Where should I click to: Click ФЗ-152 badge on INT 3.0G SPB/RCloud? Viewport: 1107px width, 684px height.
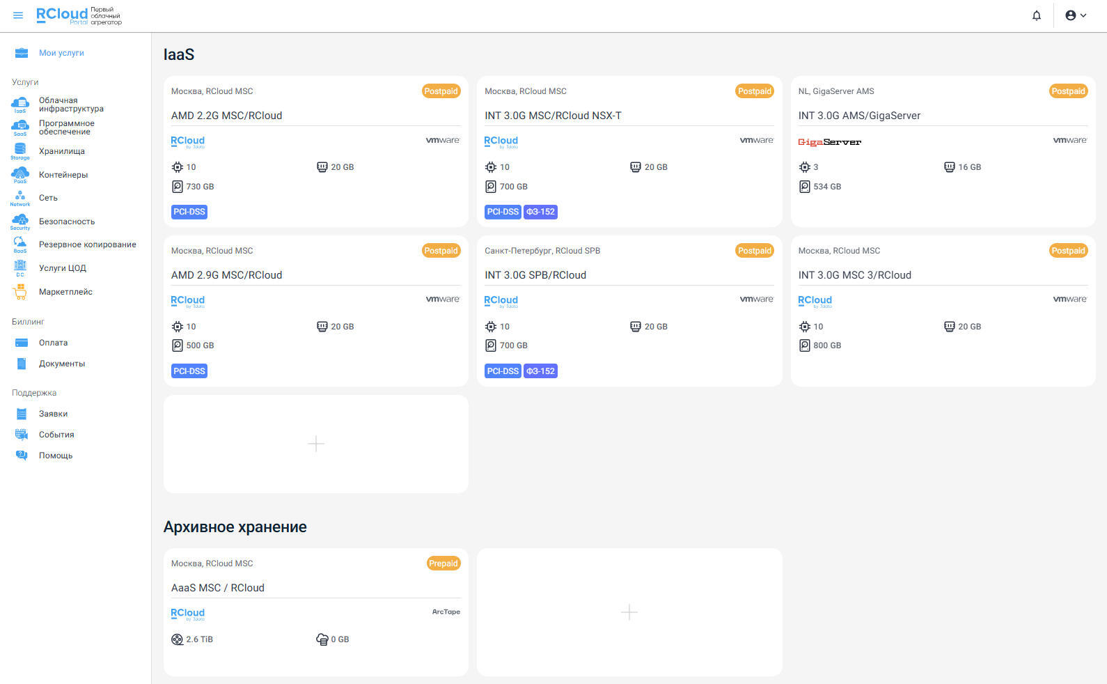(540, 371)
